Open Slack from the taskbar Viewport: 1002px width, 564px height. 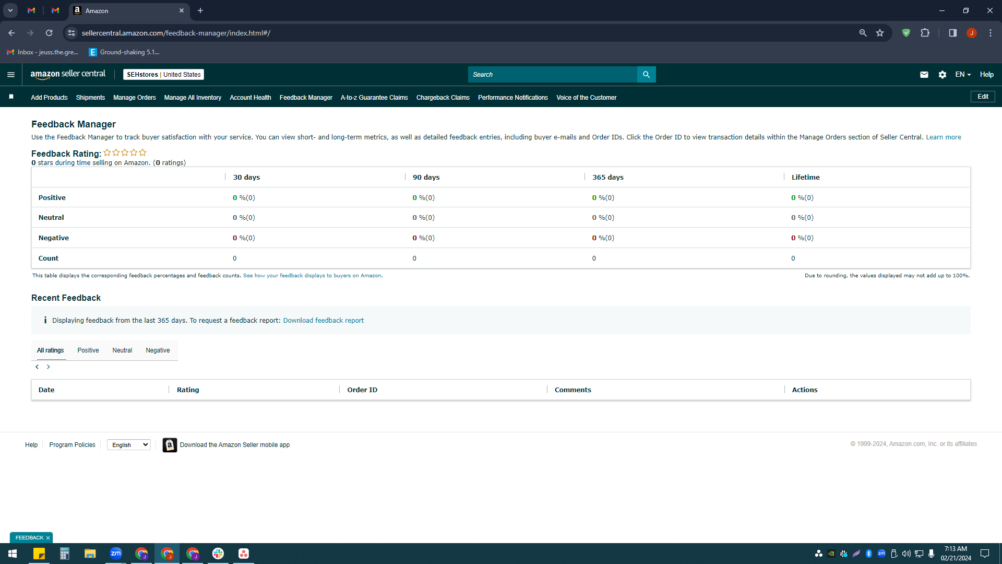coord(218,554)
